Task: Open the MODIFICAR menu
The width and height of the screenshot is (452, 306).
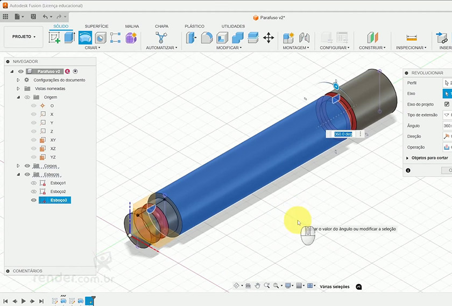Action: (x=229, y=48)
